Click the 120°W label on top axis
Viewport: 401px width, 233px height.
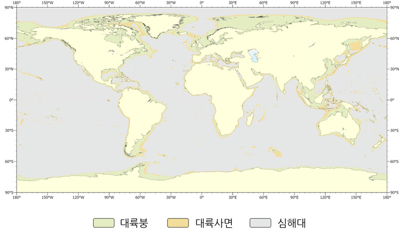tap(78, 3)
